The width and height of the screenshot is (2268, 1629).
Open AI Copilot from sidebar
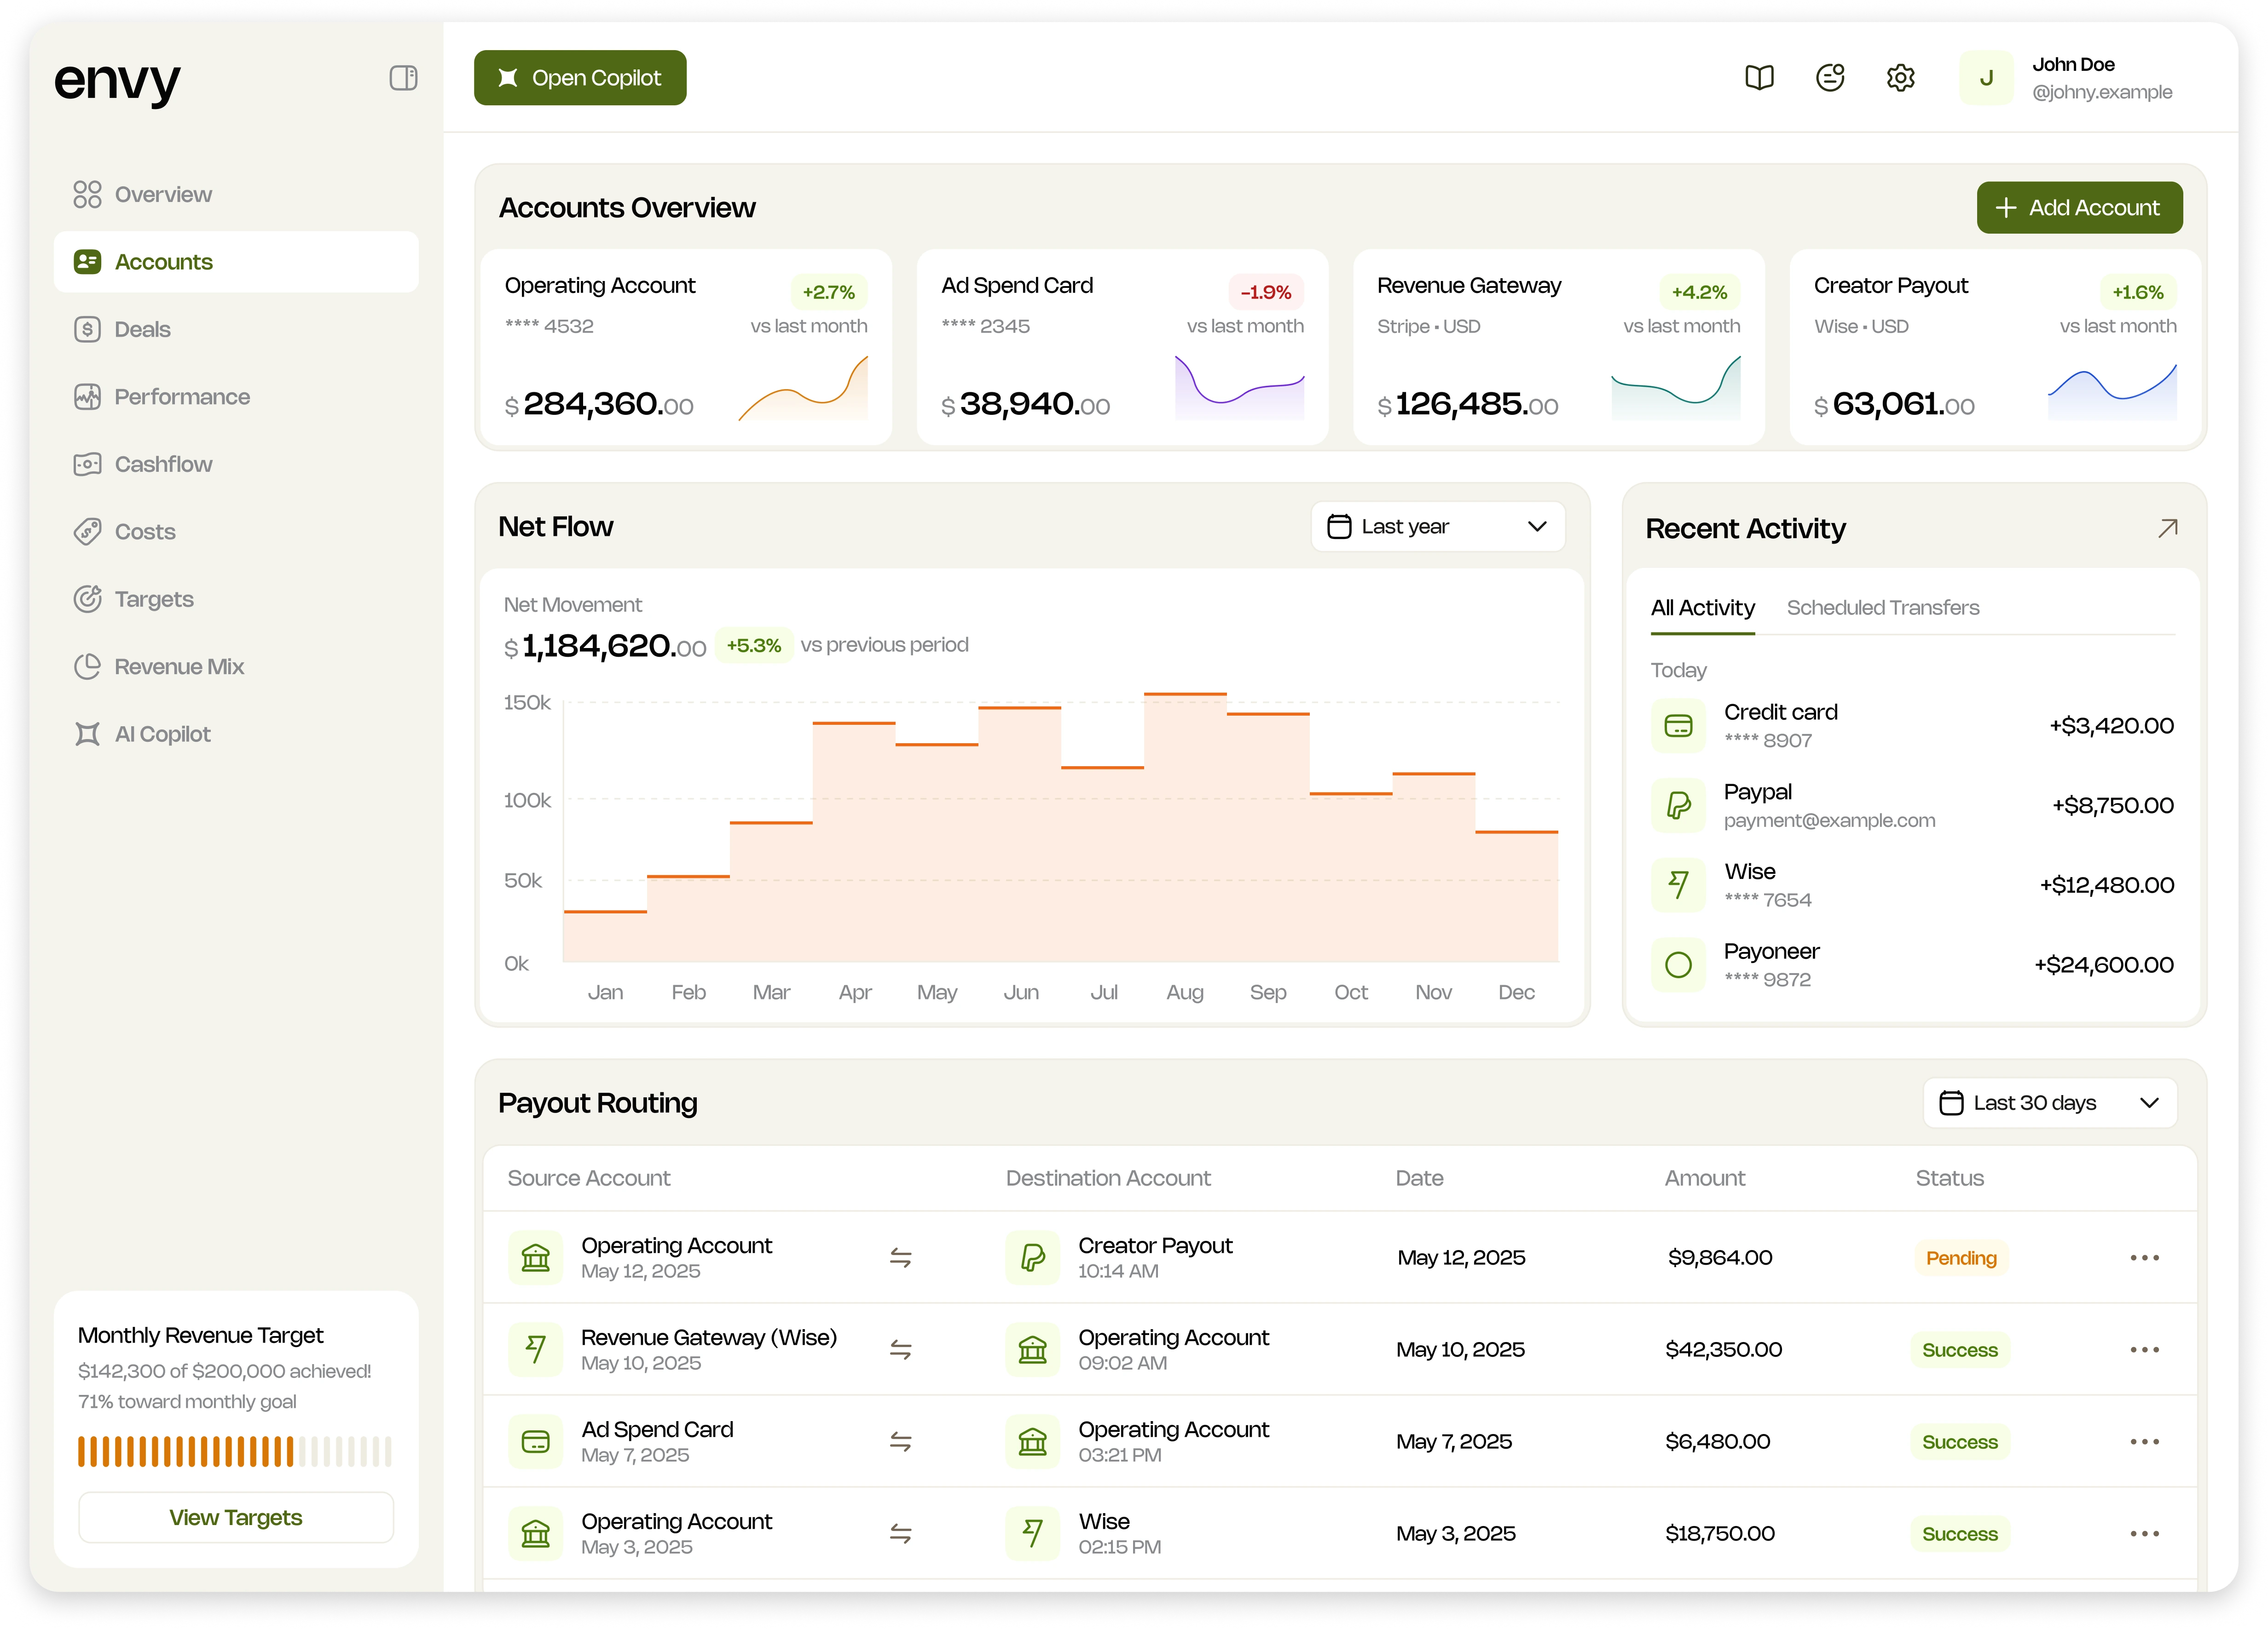pyautogui.click(x=236, y=734)
